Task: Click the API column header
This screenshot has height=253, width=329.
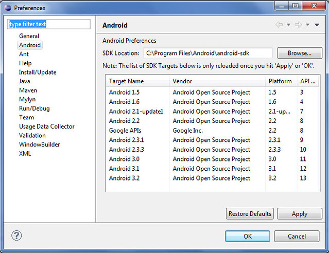Action: (x=308, y=81)
